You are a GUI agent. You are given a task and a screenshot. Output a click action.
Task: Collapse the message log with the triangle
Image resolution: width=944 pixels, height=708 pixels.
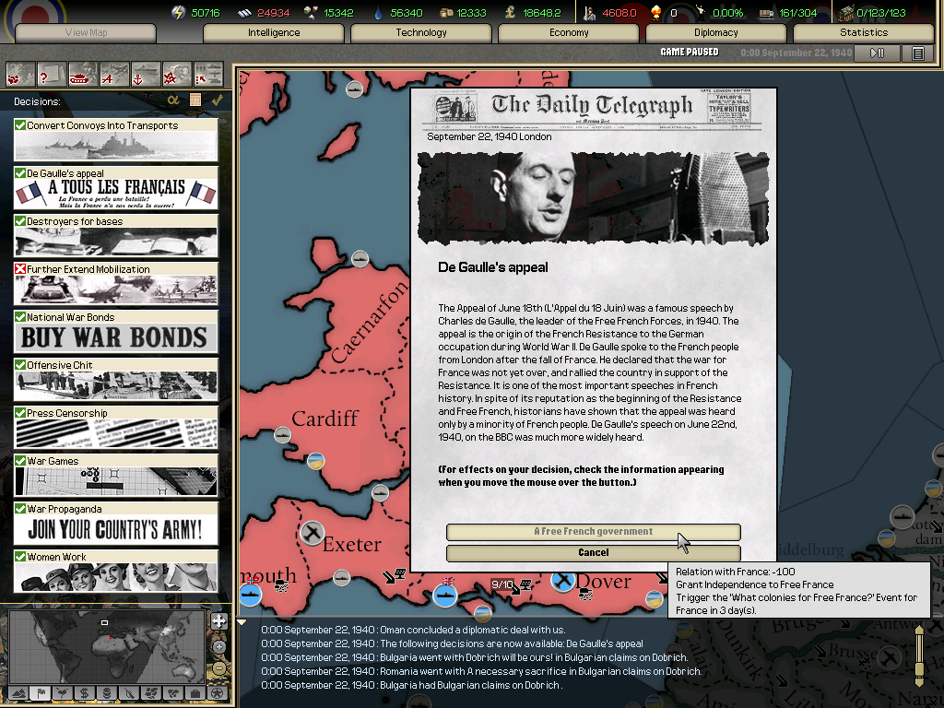(x=242, y=622)
